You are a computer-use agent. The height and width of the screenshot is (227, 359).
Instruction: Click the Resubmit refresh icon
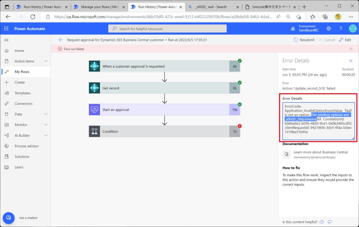point(296,40)
